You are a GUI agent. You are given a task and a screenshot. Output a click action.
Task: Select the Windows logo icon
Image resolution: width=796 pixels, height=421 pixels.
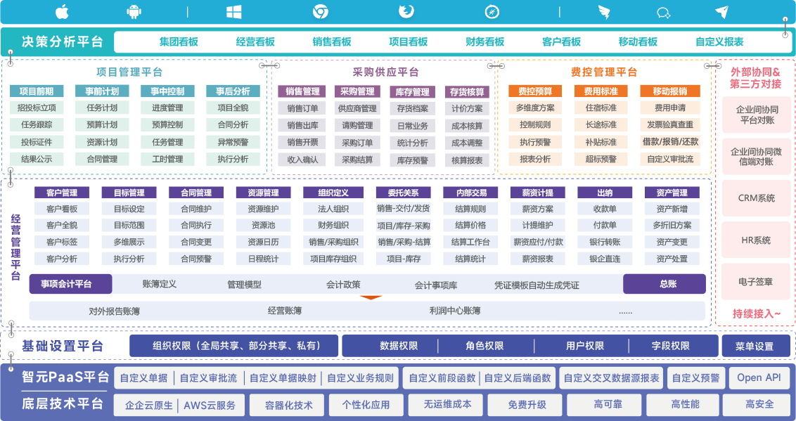point(234,11)
